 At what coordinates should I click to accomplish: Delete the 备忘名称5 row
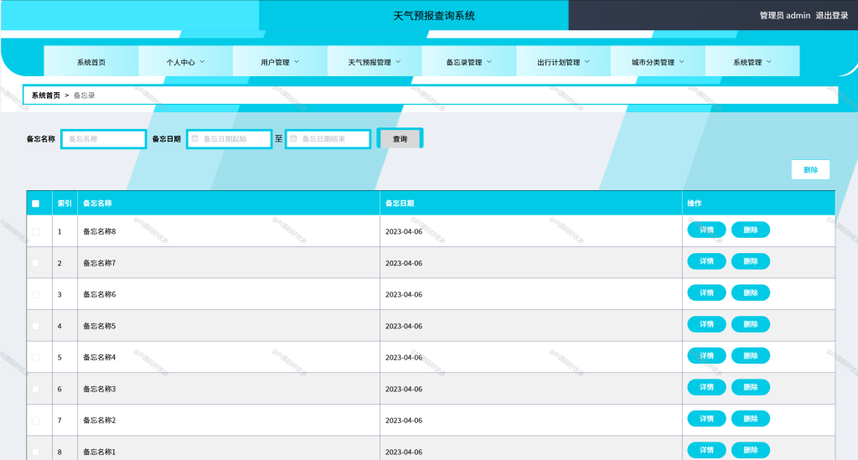coord(750,324)
